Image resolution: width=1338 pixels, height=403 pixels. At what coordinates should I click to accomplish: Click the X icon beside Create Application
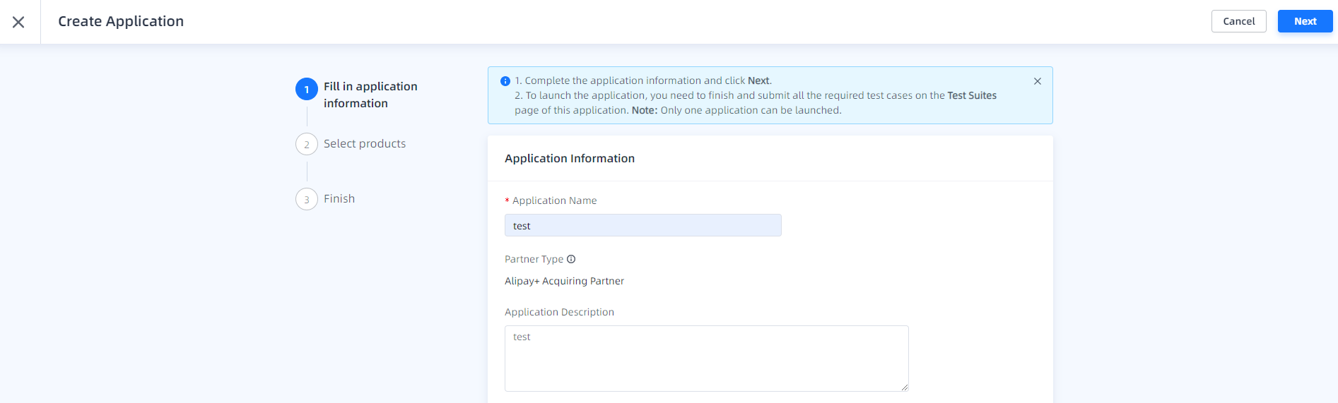(19, 22)
